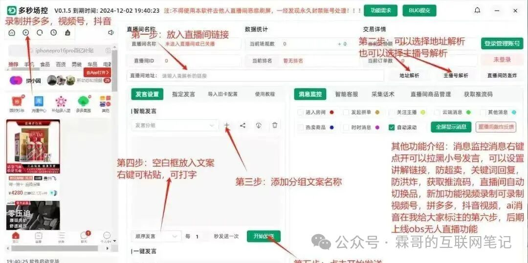Delete the speech group with the trash icon
This screenshot has height=263, width=528.
[x=275, y=125]
